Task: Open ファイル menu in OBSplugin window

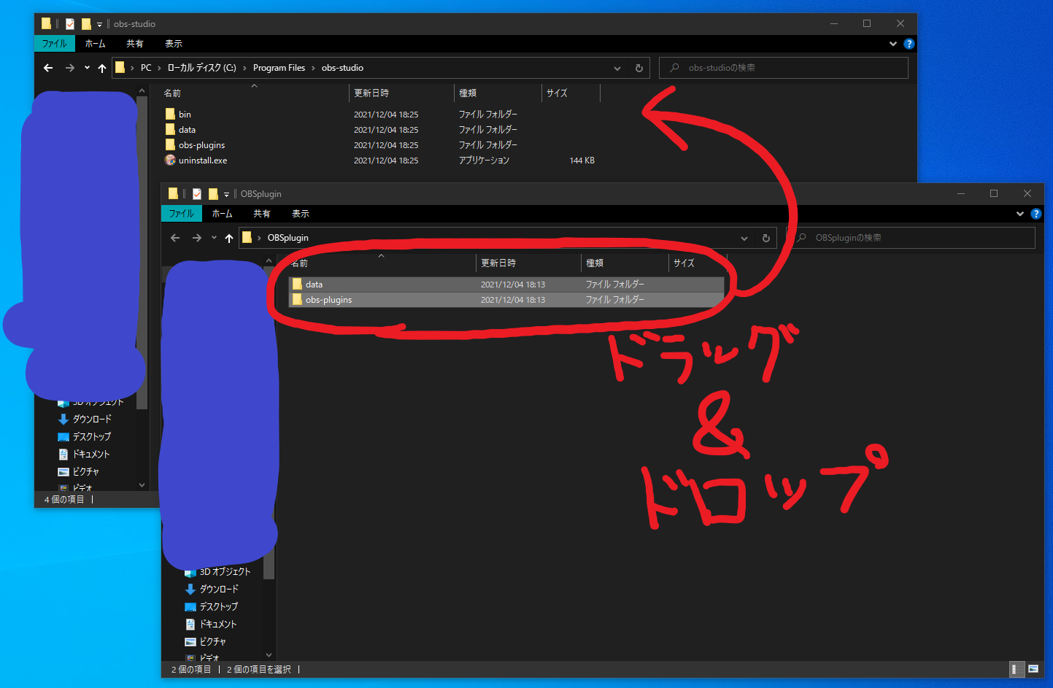Action: [182, 214]
